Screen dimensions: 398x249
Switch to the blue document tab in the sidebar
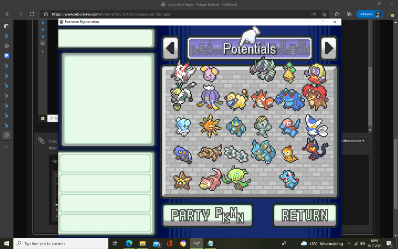pos(7,56)
